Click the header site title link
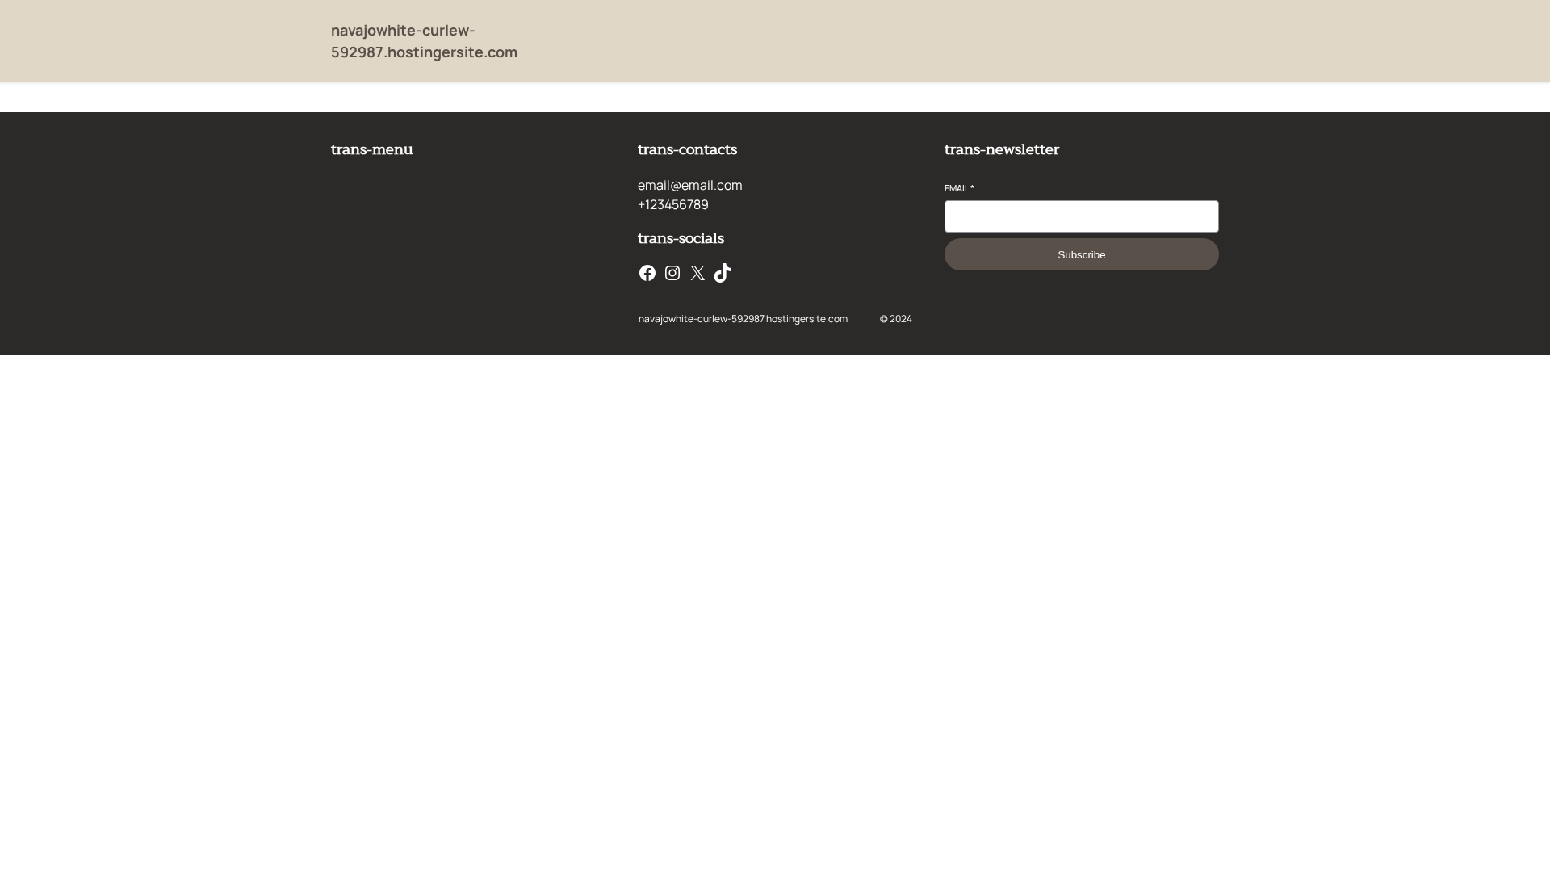 pyautogui.click(x=424, y=41)
